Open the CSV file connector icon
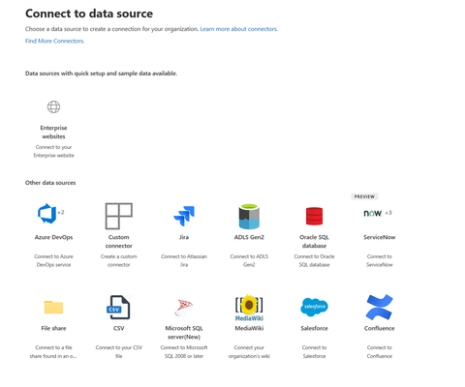Image resolution: width=465 pixels, height=387 pixels. [x=118, y=307]
